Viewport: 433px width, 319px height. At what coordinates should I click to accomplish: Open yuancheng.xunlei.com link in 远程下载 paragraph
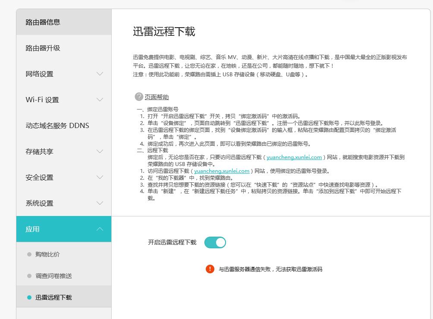tap(294, 157)
